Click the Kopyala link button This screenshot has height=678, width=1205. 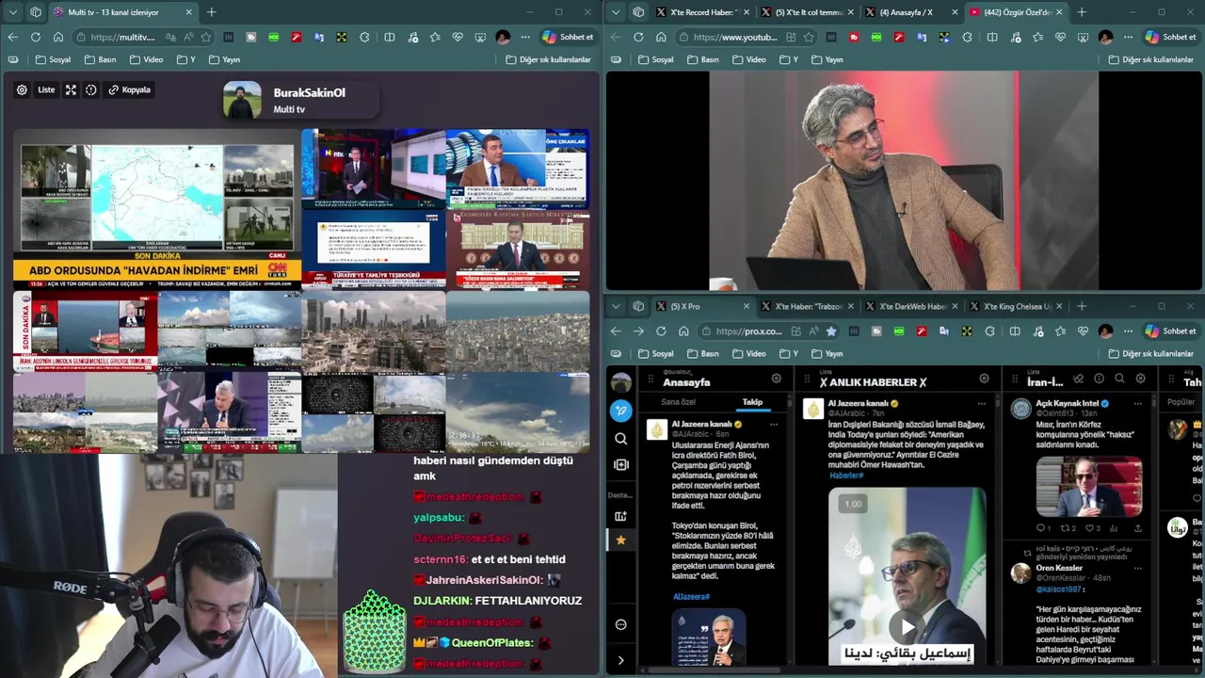pos(129,89)
